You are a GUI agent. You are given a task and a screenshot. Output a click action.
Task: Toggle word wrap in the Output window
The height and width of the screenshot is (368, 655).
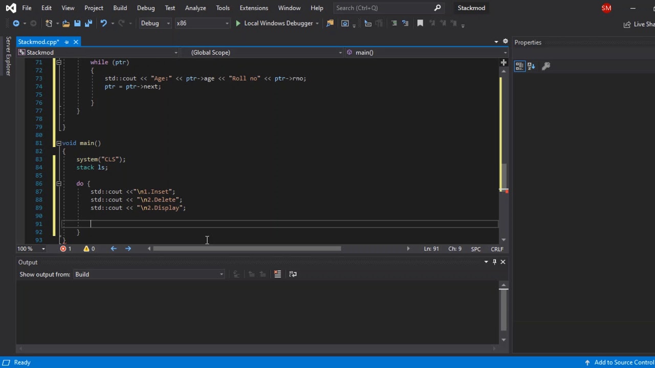coord(293,274)
